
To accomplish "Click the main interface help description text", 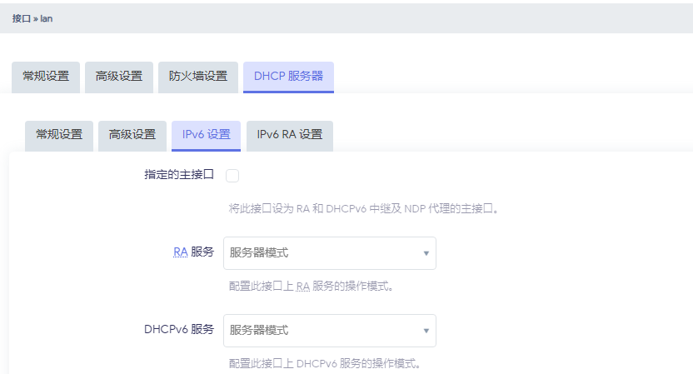I will 363,209.
